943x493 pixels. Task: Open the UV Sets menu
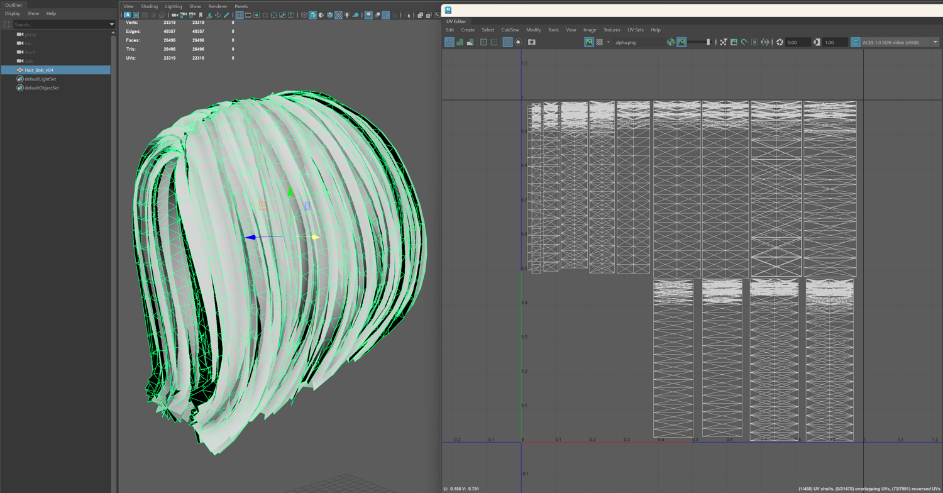pos(635,30)
